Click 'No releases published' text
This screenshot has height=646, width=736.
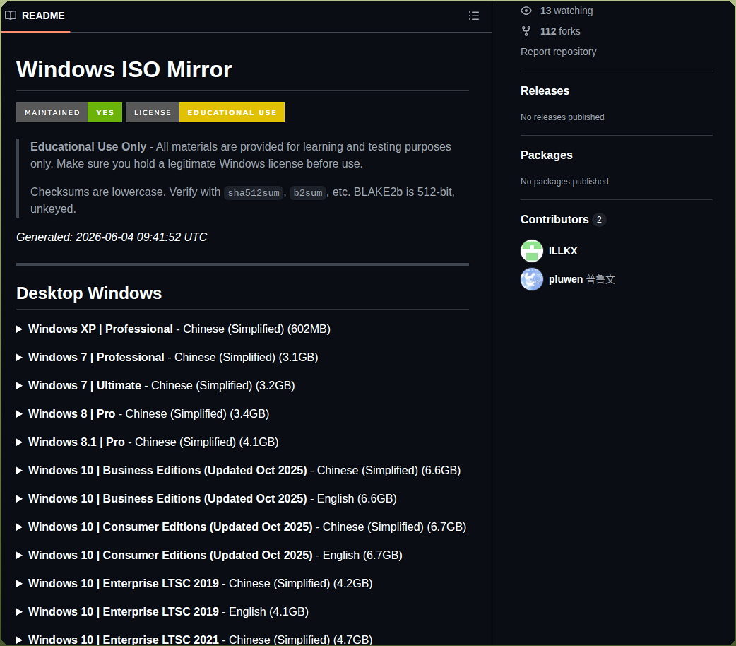point(562,117)
